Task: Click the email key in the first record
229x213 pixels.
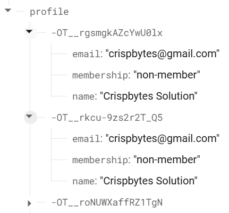Action: tap(86, 54)
